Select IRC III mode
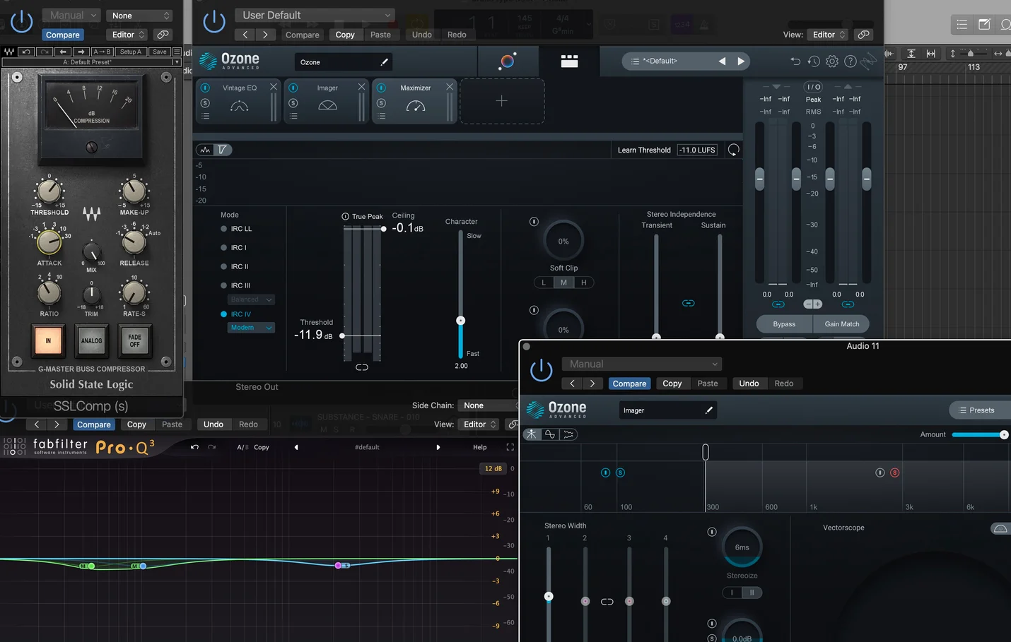The image size is (1011, 642). (x=235, y=286)
